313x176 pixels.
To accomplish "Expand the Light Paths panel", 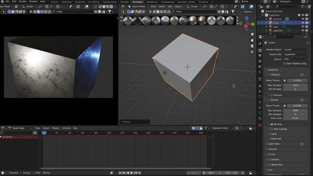I will (x=274, y=144).
